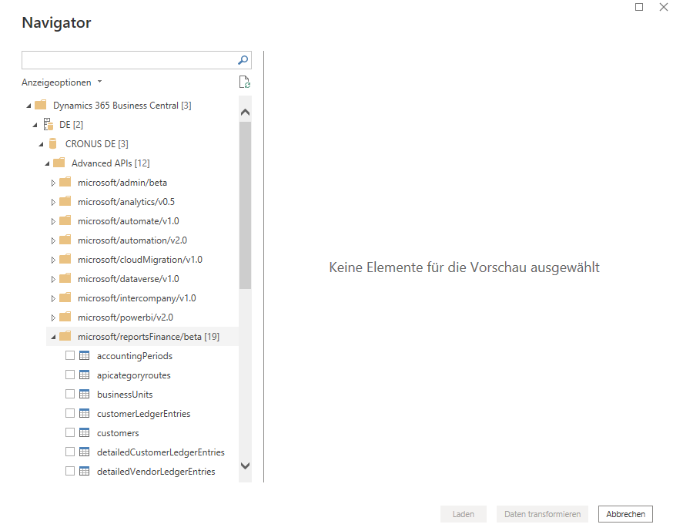Click the Advanced APIs folder icon
The image size is (673, 531).
click(x=59, y=163)
